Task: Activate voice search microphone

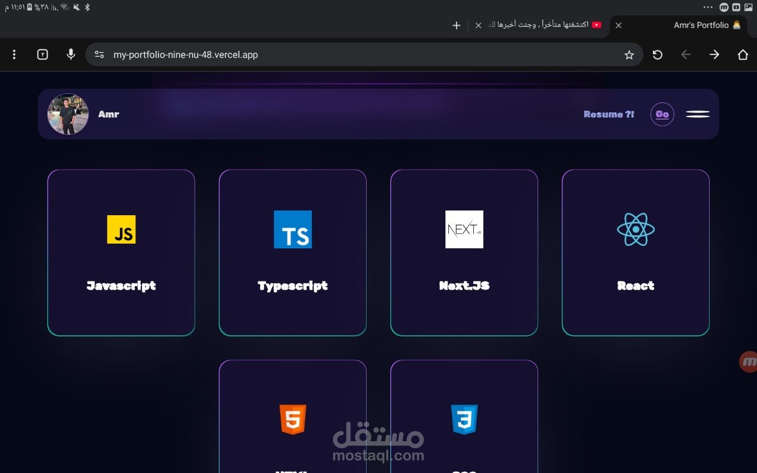Action: tap(71, 54)
